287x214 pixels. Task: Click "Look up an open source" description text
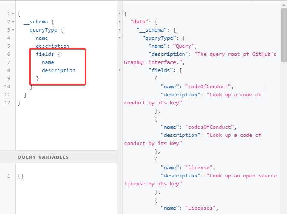242,176
